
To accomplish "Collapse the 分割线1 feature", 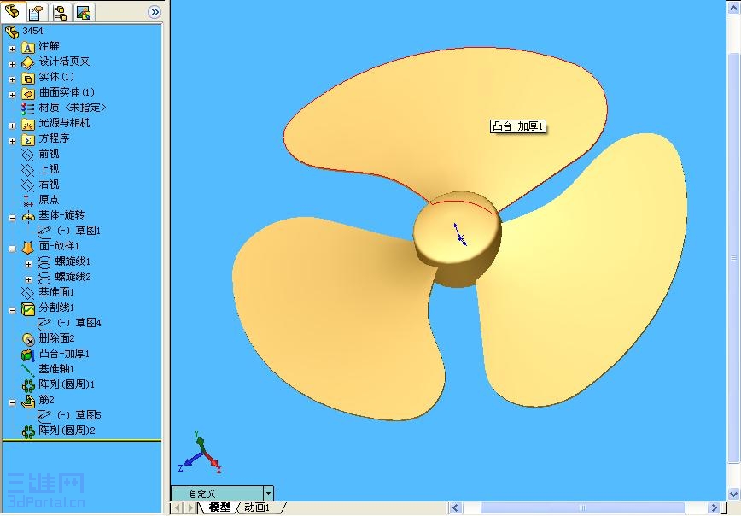I will point(12,310).
